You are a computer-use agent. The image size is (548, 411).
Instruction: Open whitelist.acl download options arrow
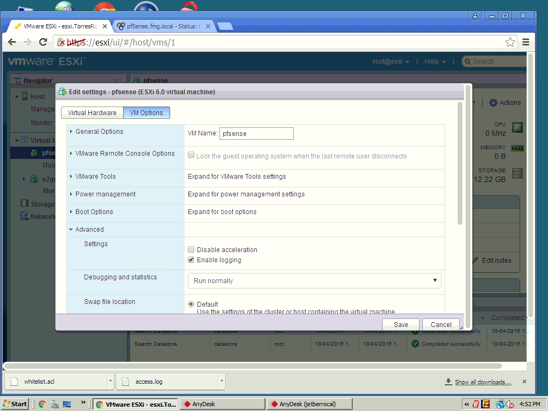[110, 381]
